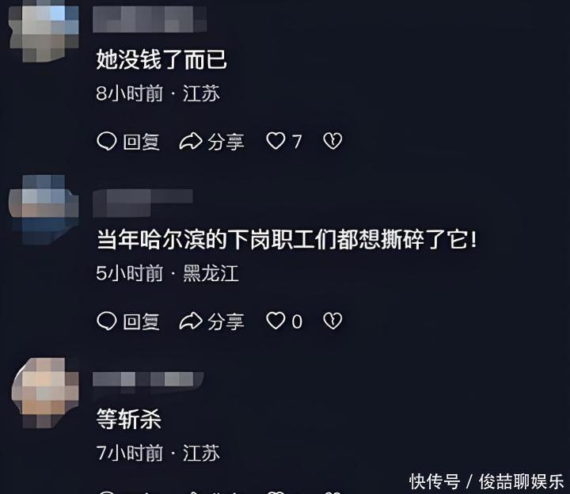Image resolution: width=570 pixels, height=494 pixels.
Task: Open the first commenter's pixelated avatar
Action: (x=44, y=32)
